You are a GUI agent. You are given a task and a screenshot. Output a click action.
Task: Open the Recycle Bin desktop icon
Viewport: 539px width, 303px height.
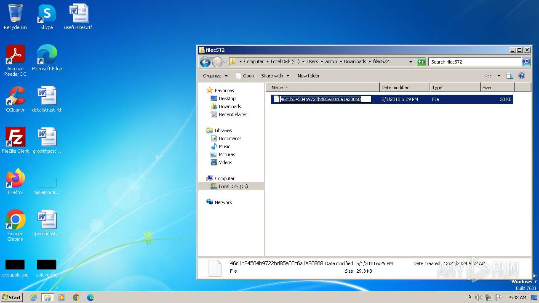15,17
